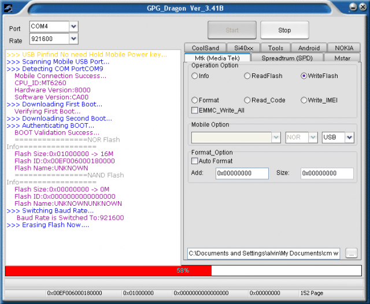Click the Tools tab

click(x=276, y=48)
